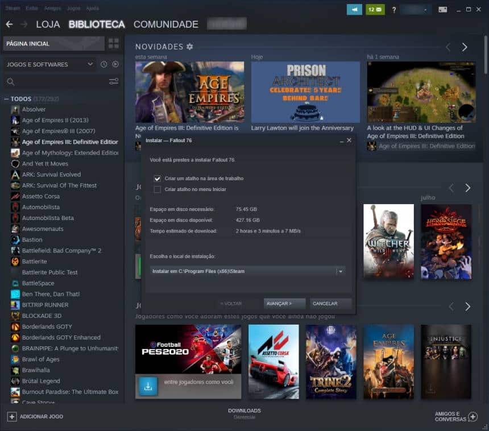Open Jogos e Softwares dropdown
This screenshot has width=489, height=431.
pyautogui.click(x=50, y=64)
